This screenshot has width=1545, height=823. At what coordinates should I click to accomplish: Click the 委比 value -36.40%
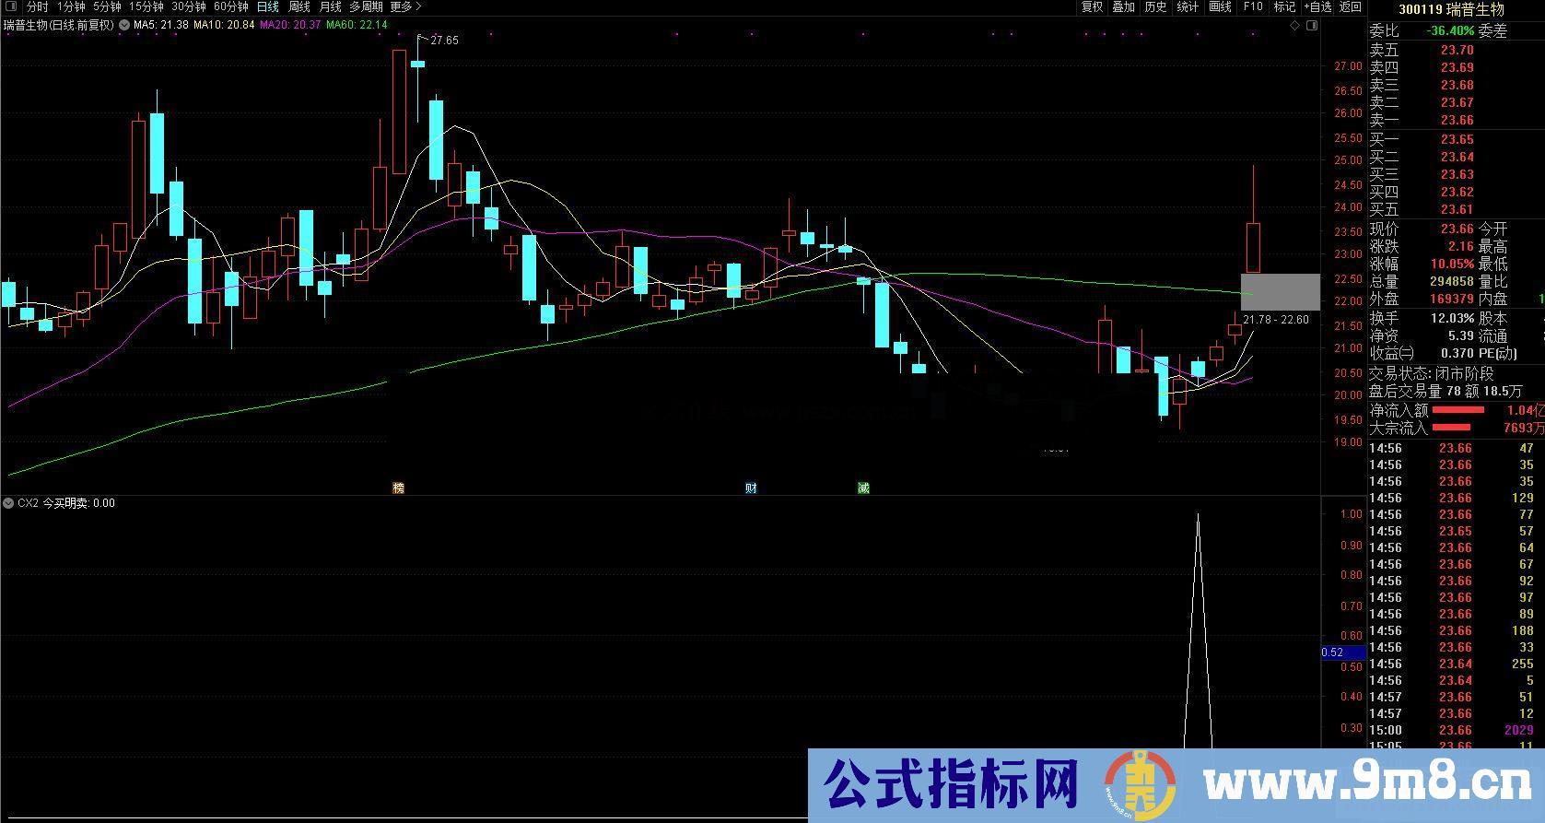pyautogui.click(x=1450, y=30)
